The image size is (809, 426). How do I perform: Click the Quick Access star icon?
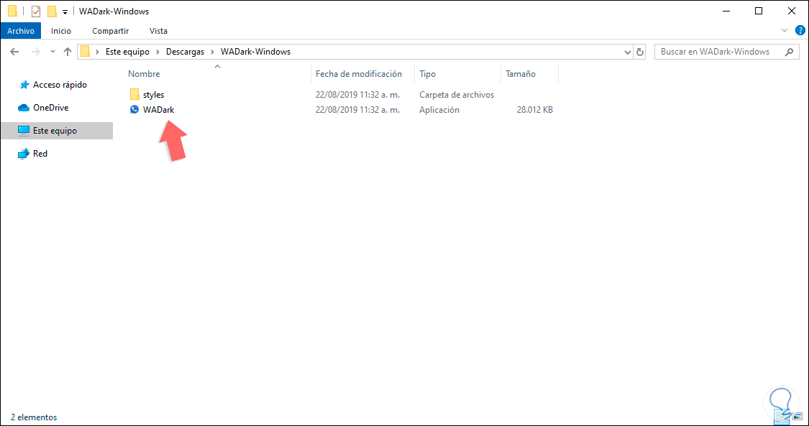(24, 85)
